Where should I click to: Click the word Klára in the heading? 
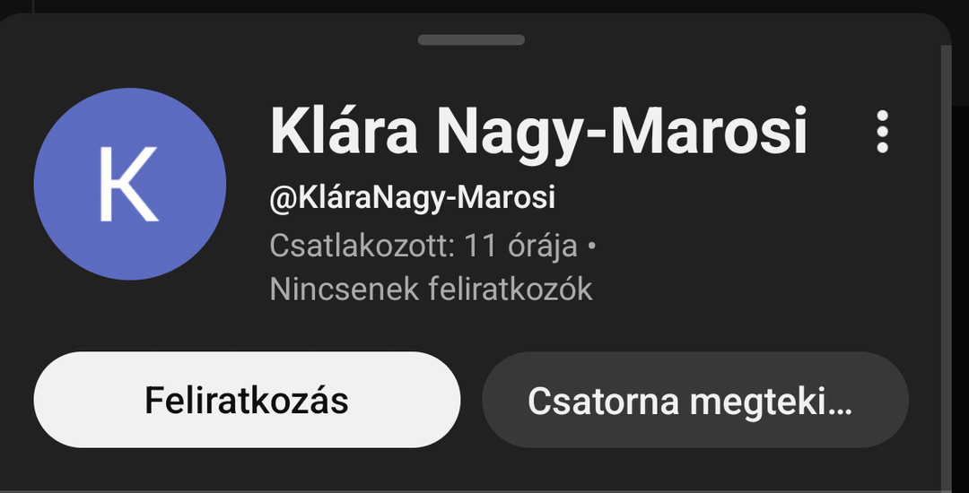(x=344, y=131)
